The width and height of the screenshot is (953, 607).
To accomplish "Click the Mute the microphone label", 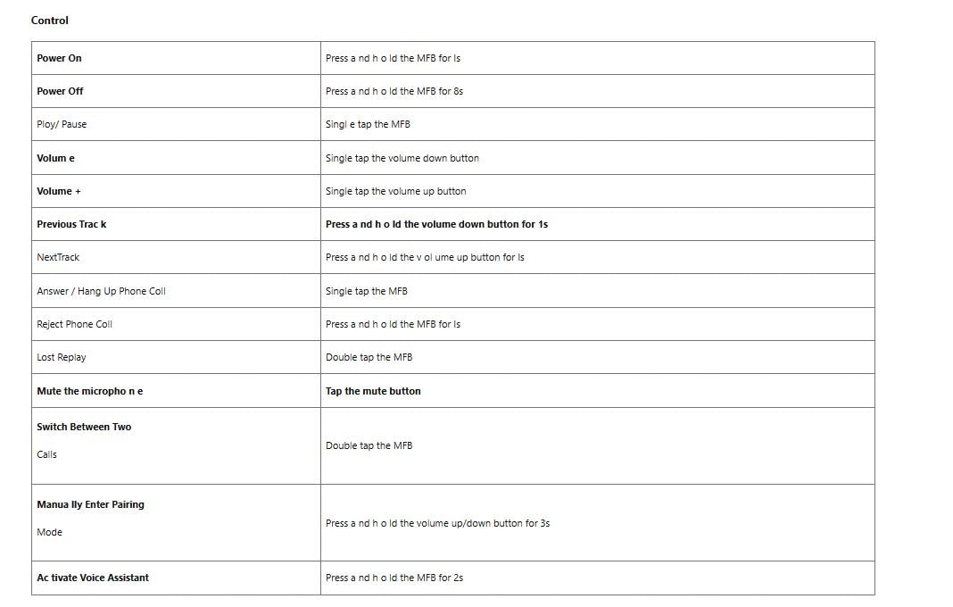I will (x=89, y=391).
